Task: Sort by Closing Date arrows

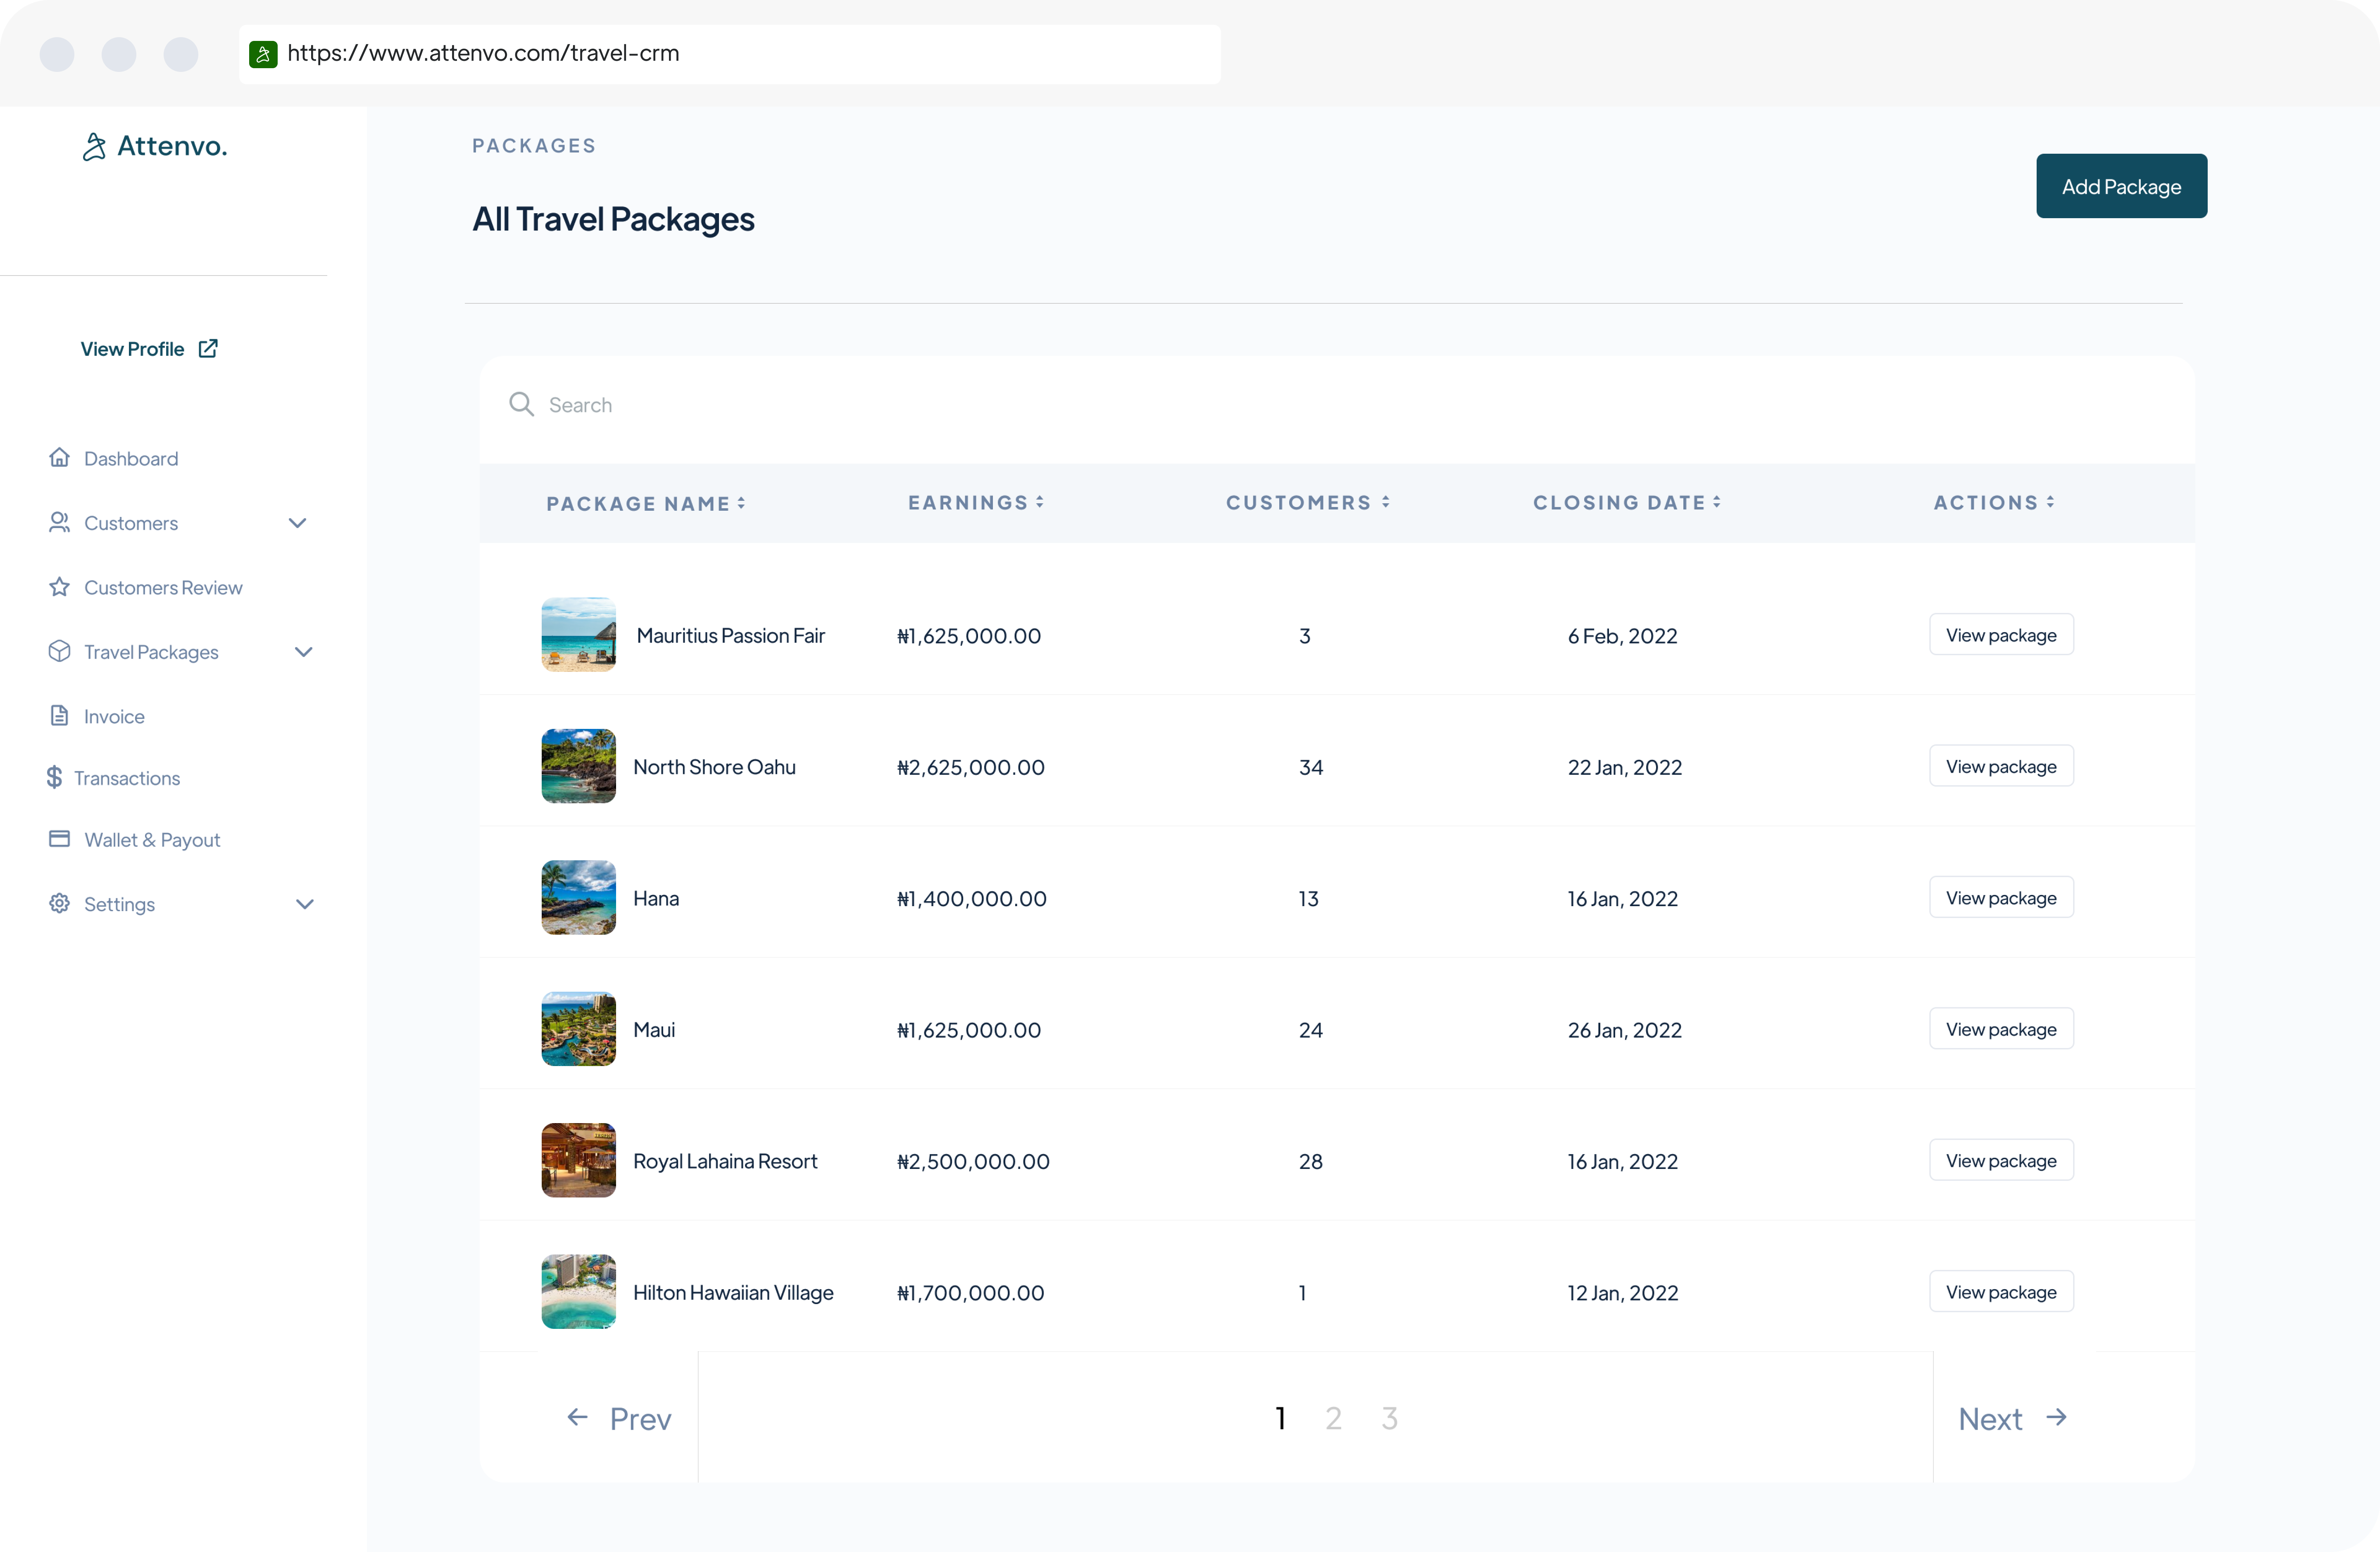Action: (x=1717, y=502)
